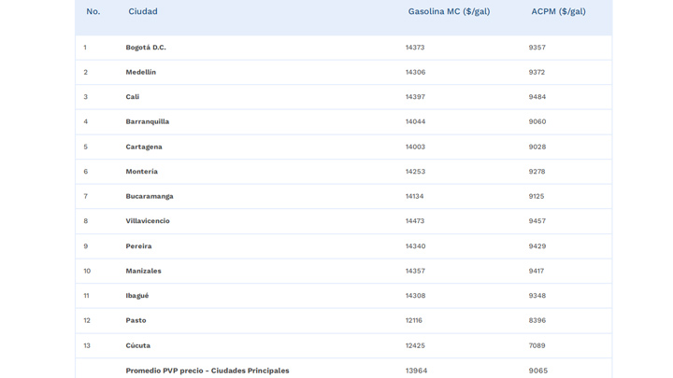Click the Bucaramanga city name
The image size is (673, 378).
[150, 196]
